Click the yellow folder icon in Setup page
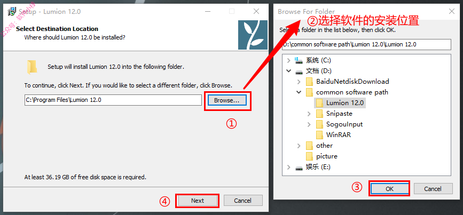Viewport: 463px width, 215px height. click(x=32, y=66)
